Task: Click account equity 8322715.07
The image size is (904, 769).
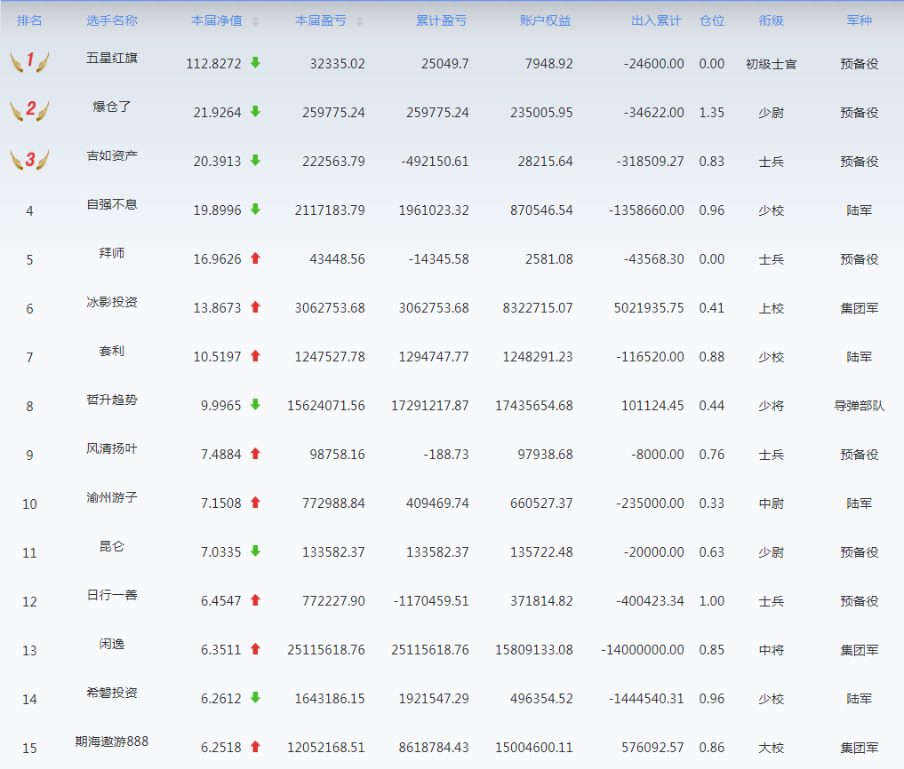Action: [x=537, y=308]
